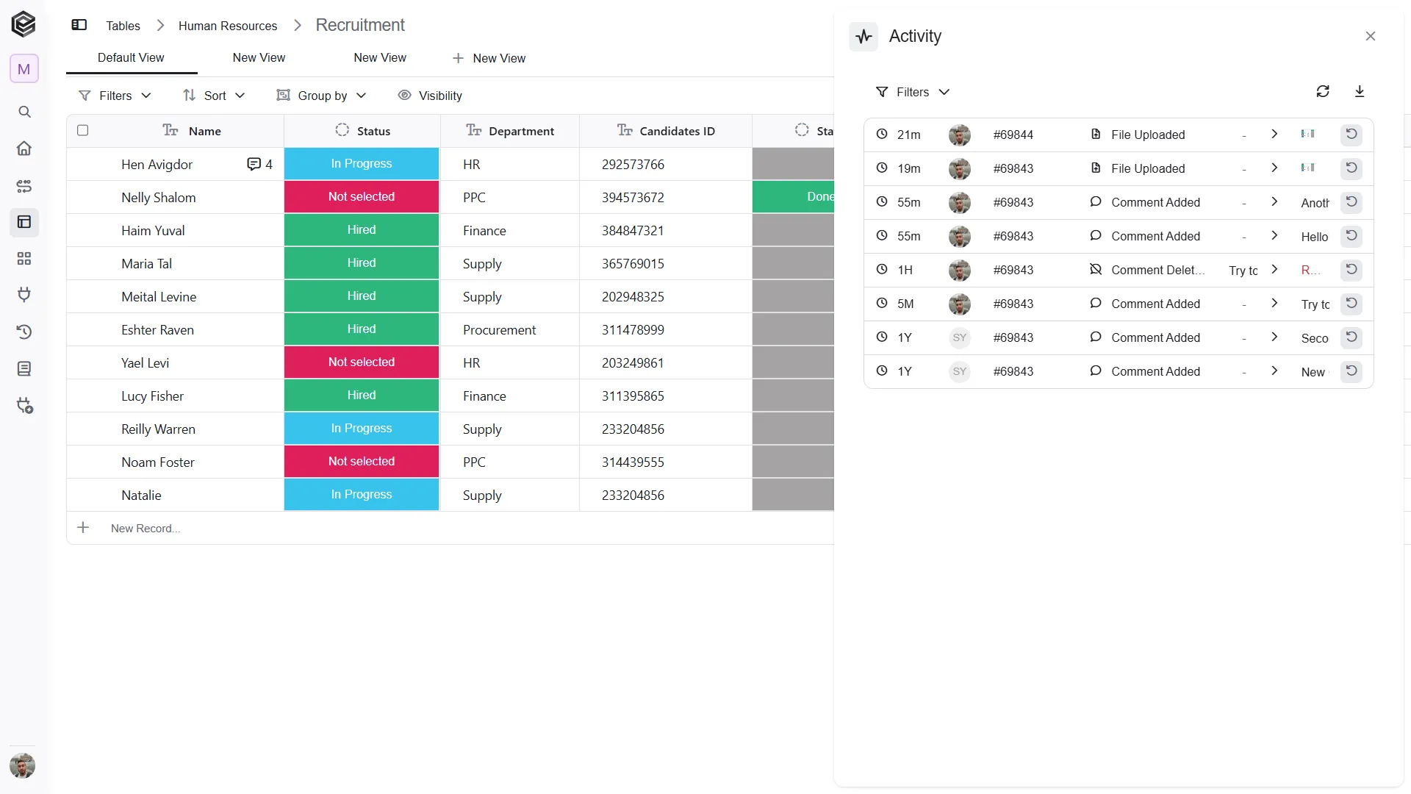Screen dimensions: 1411x794
Task: Open the user avatar at the sidebar bottom
Action: [x=23, y=765]
